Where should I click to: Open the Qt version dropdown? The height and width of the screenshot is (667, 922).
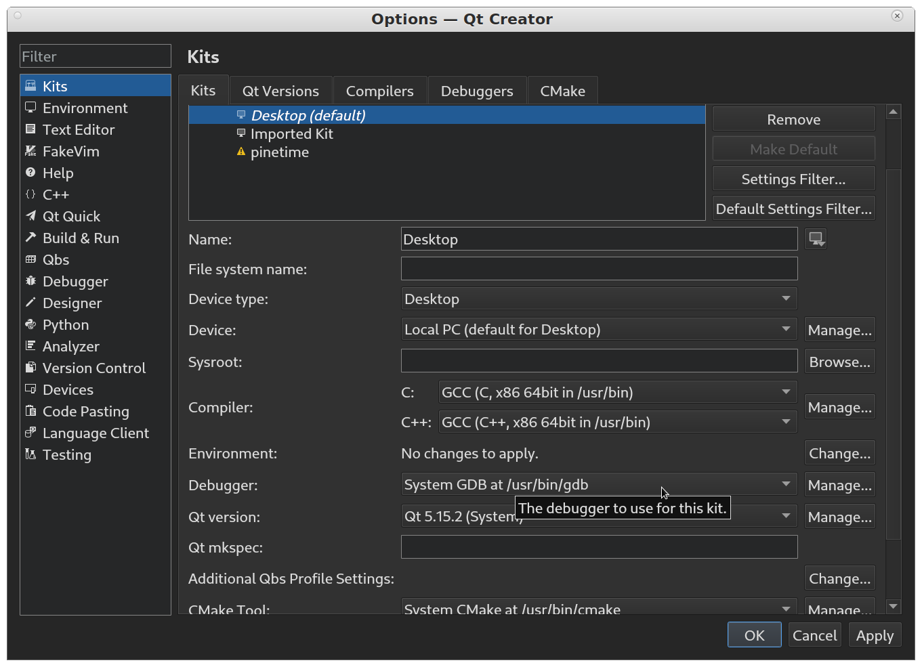coord(599,516)
